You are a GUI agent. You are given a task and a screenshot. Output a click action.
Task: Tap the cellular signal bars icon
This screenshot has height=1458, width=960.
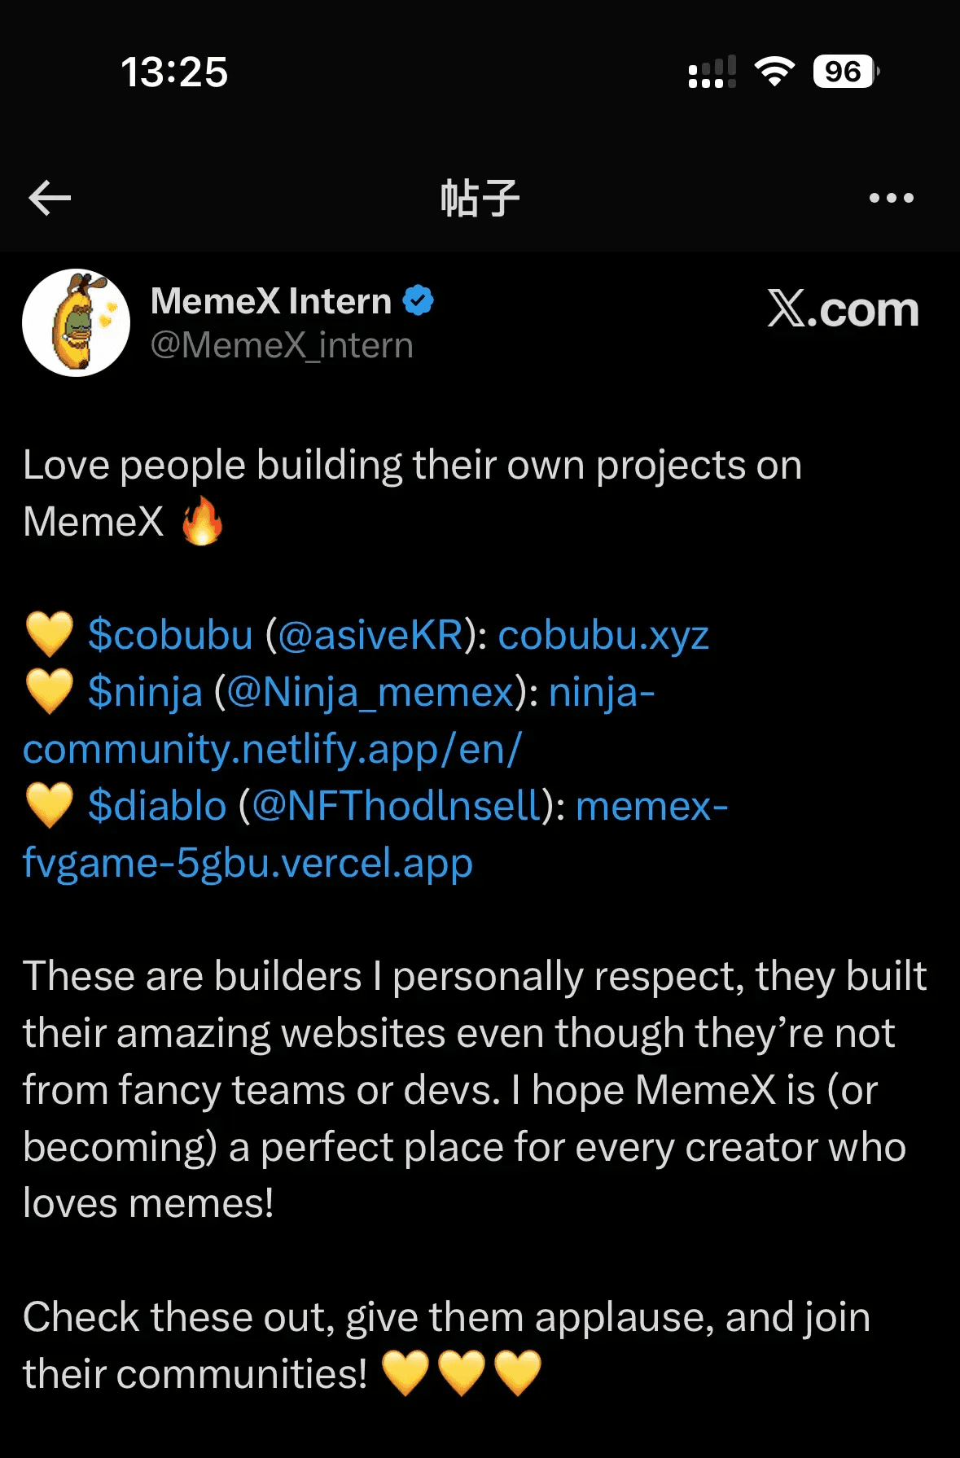712,72
